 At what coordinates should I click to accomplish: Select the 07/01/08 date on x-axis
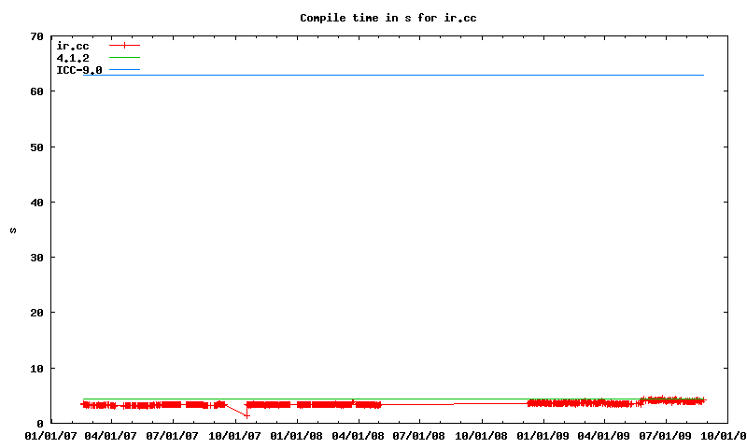tap(420, 436)
